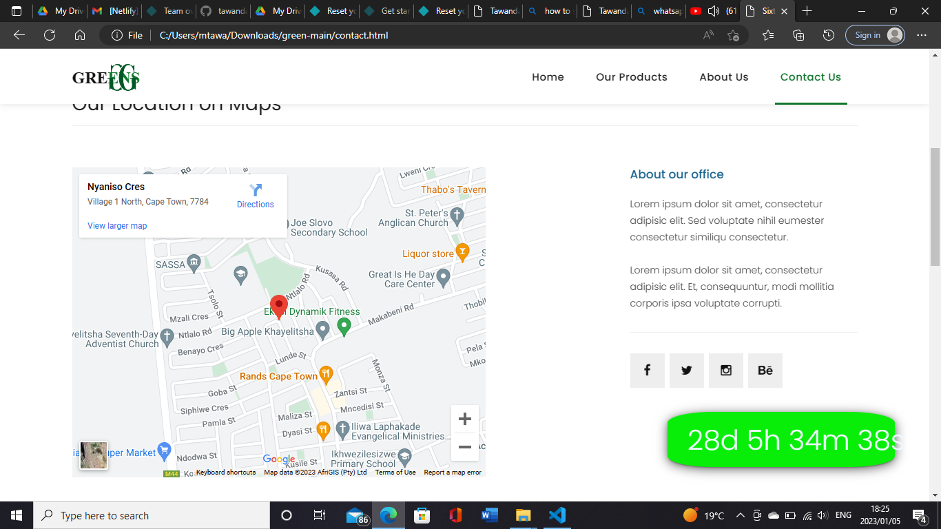Screen dimensions: 941x529
Task: Click the red location pin marker
Action: tap(278, 307)
